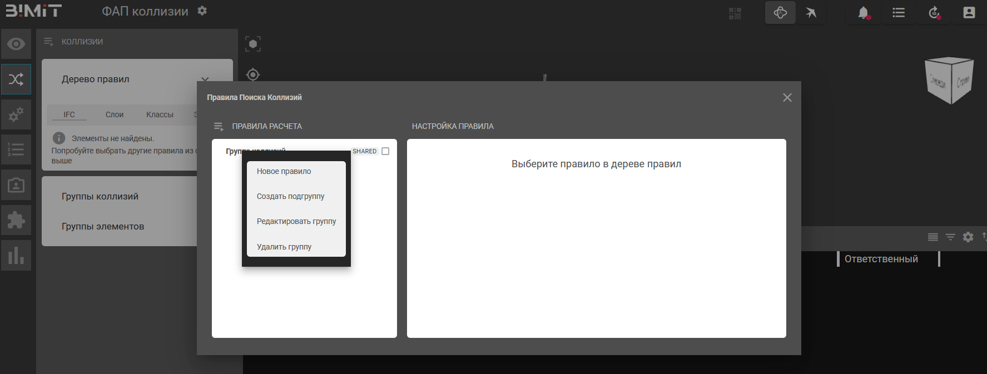Click the fit-to-view frame icon

click(253, 44)
